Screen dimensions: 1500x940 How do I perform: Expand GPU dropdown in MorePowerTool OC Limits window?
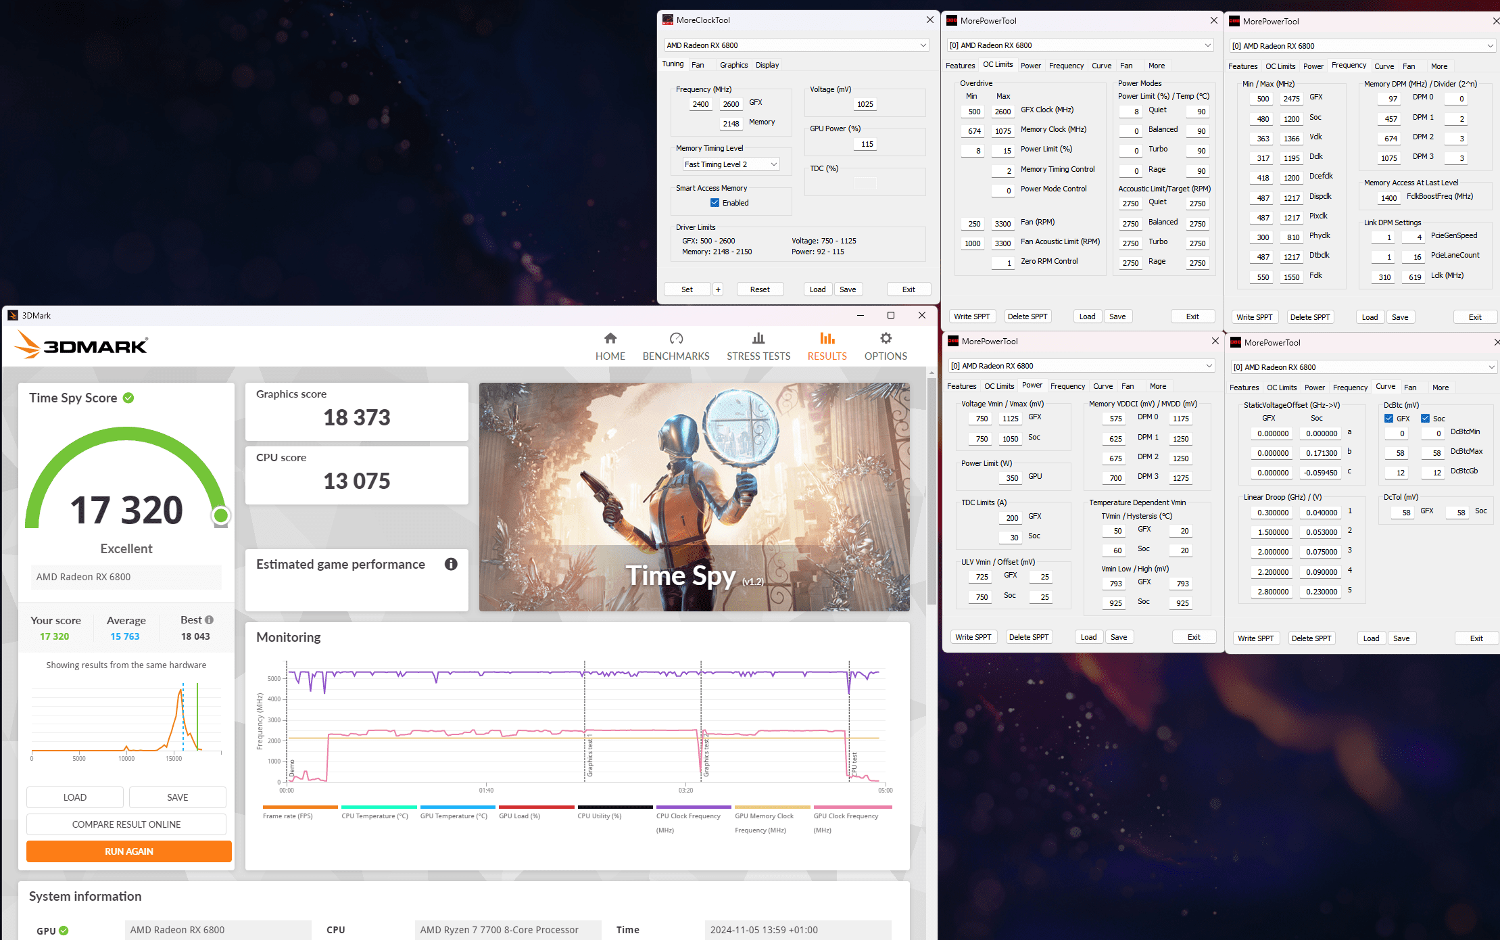pyautogui.click(x=1207, y=45)
